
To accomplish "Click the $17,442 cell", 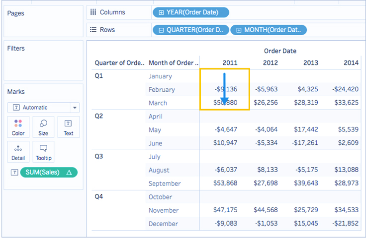I will pos(306,129).
